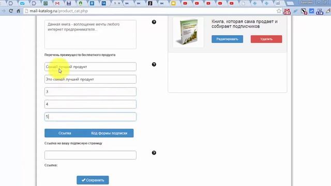Screen dimensions: 331x186
Task: Click the advantage field containing 5
Action: click(91, 117)
